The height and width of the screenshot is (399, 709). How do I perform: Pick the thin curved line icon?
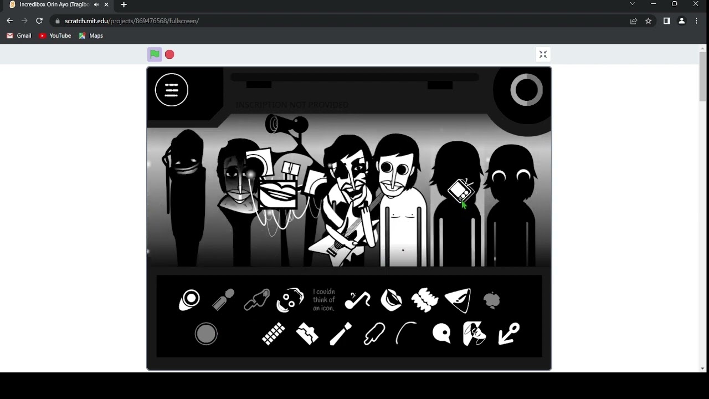[x=407, y=334]
